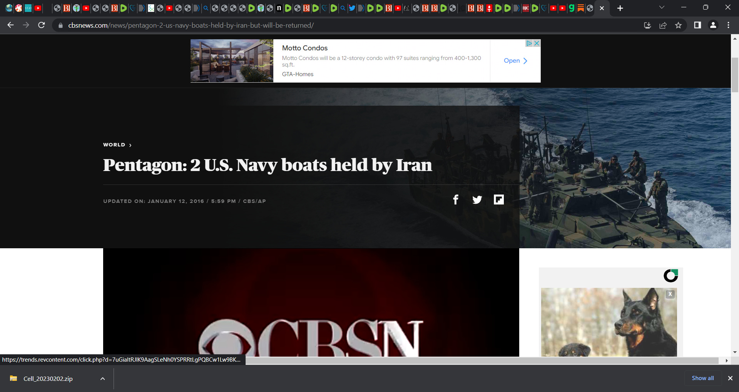Close the downloads bar
The height and width of the screenshot is (392, 739).
click(x=730, y=378)
